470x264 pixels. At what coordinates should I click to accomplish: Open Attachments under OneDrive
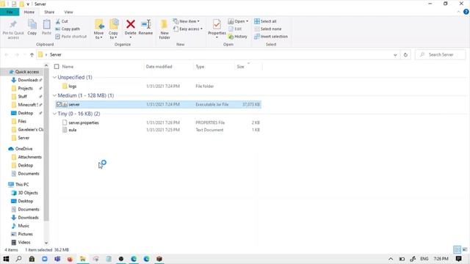click(x=29, y=157)
